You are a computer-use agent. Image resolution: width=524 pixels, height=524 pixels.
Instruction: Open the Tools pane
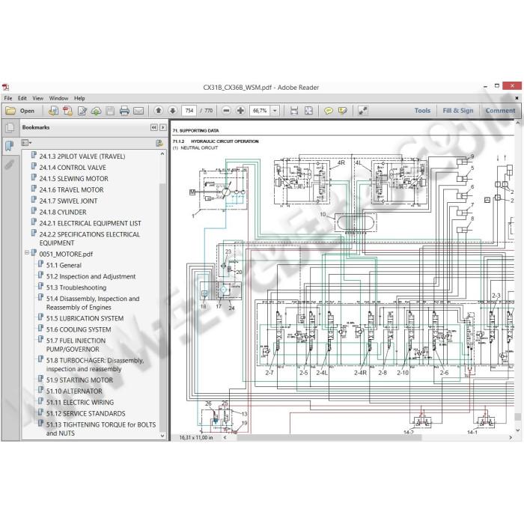pyautogui.click(x=422, y=111)
